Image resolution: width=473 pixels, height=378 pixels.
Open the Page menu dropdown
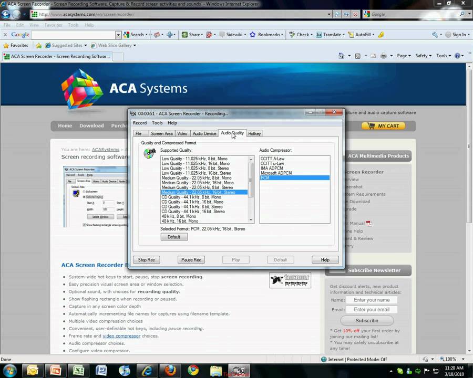(404, 56)
